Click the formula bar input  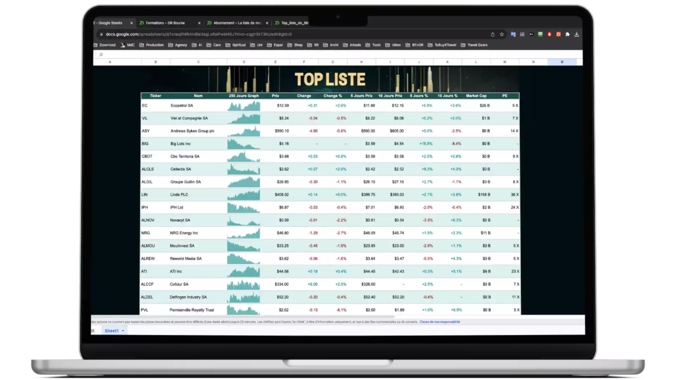[x=317, y=55]
